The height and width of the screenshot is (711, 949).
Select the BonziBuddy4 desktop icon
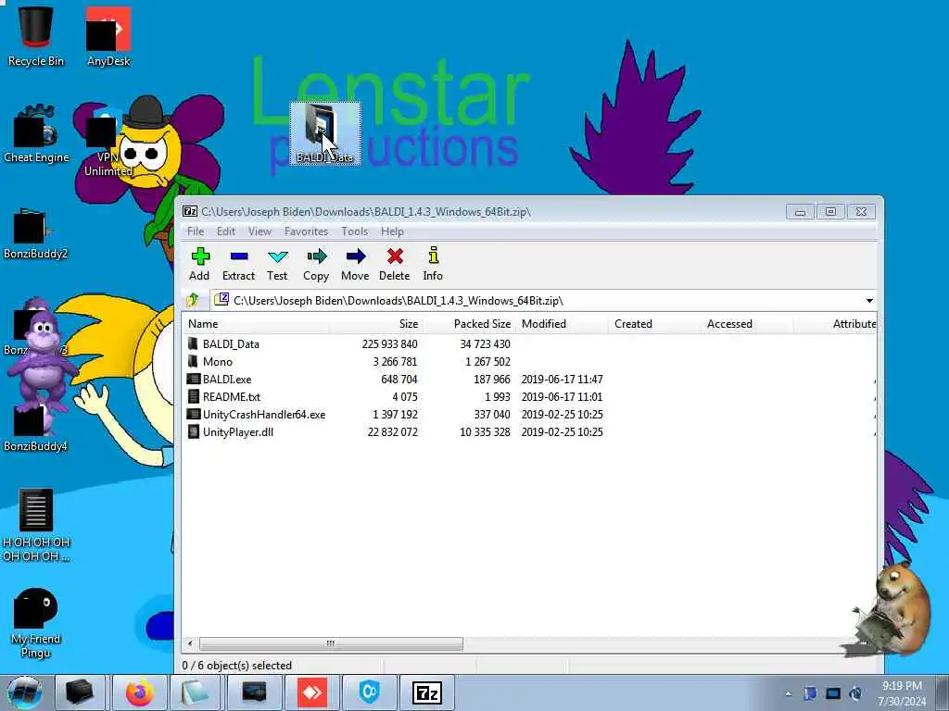pos(35,426)
